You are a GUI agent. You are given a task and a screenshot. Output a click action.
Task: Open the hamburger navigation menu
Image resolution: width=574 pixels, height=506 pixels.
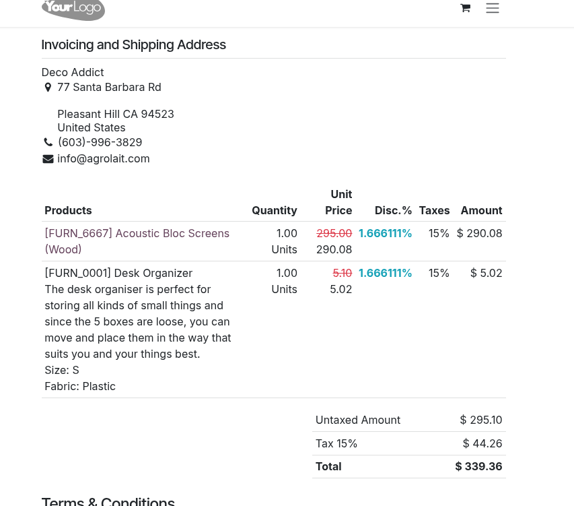point(493,8)
